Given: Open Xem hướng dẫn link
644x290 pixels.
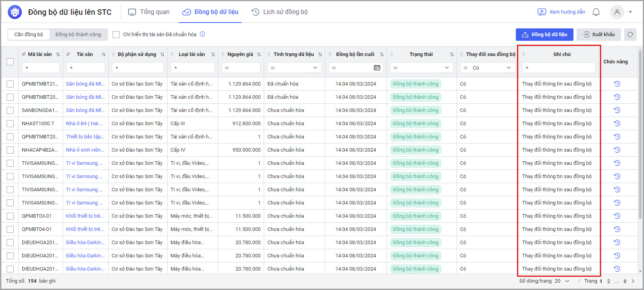Looking at the screenshot, I should point(561,12).
